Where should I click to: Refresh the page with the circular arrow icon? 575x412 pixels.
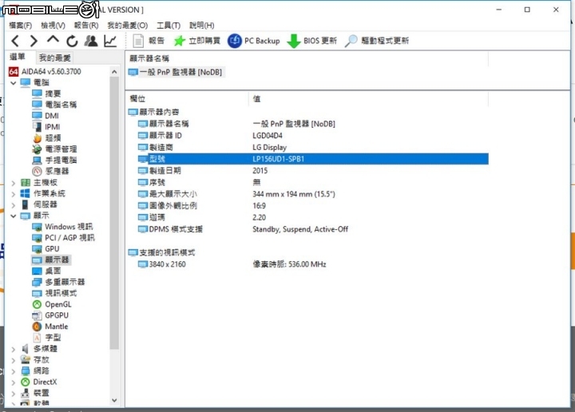coord(72,41)
